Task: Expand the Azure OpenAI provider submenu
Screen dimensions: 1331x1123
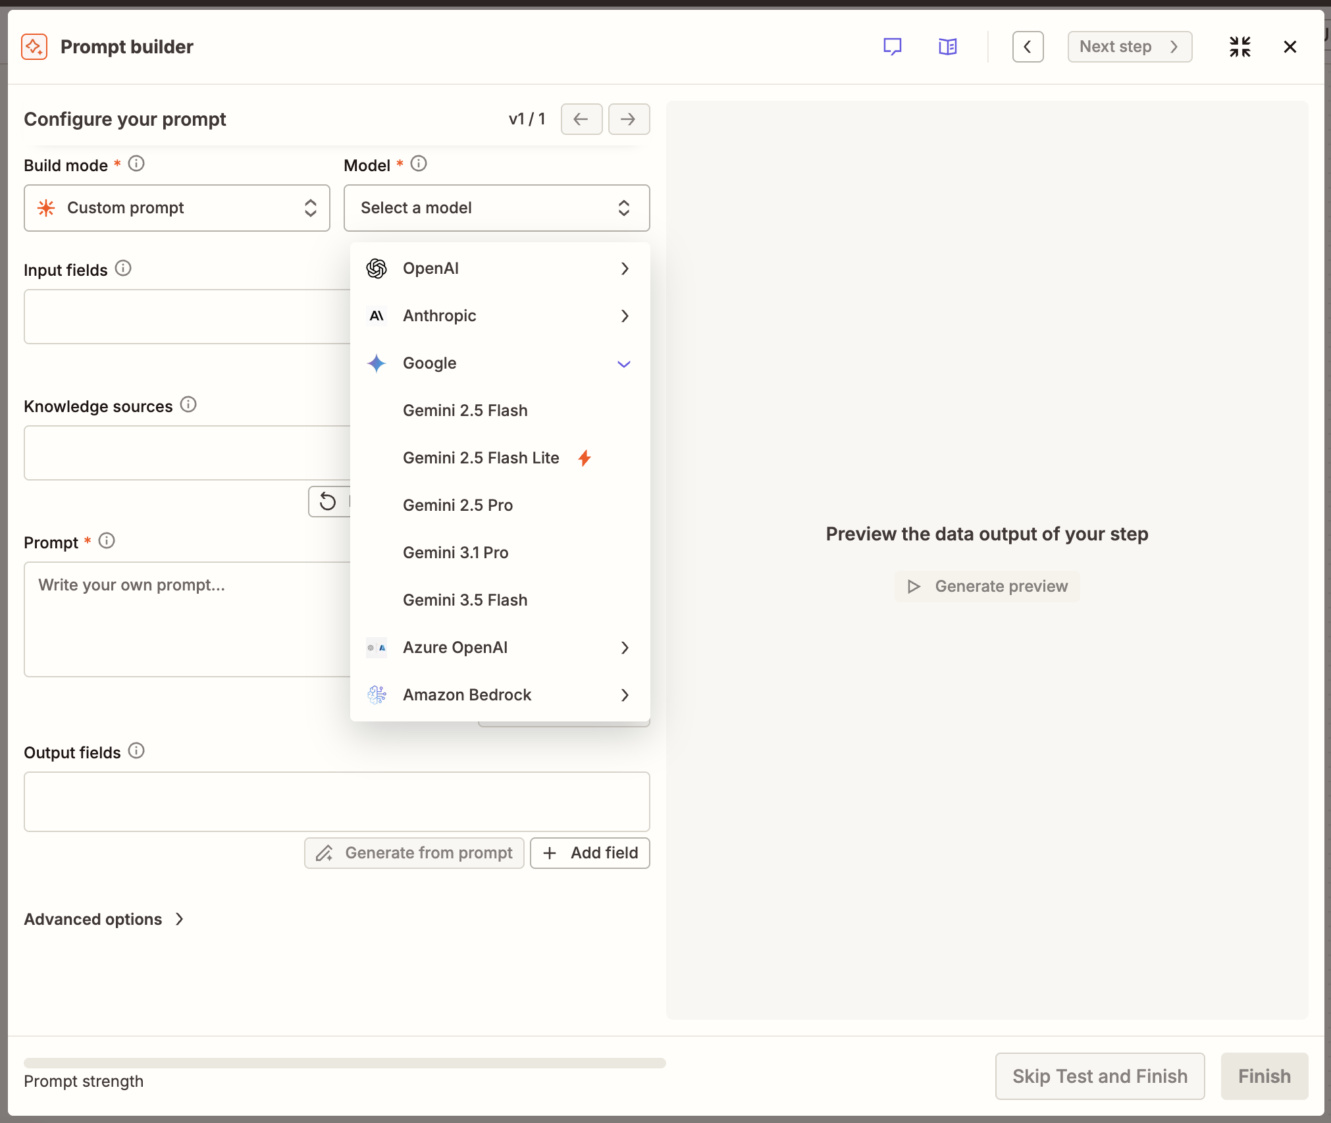Action: (x=500, y=648)
